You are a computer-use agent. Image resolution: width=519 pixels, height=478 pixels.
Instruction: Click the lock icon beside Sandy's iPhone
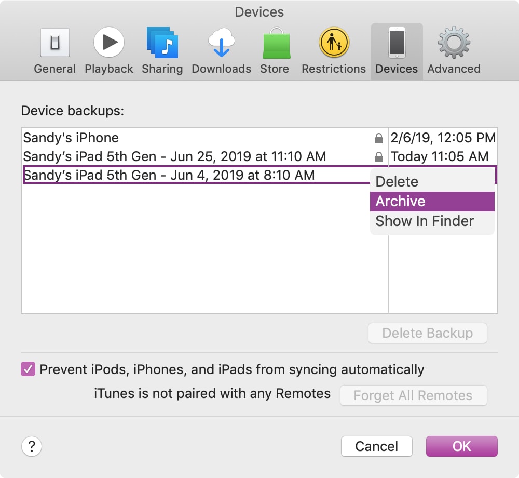point(379,138)
